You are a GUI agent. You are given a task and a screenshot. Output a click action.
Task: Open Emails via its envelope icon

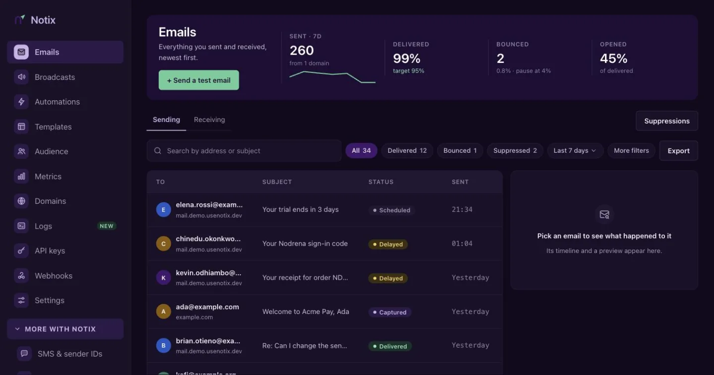21,52
